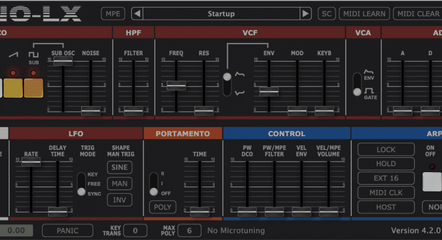Go to previous preset with left arrow

[x=137, y=14]
